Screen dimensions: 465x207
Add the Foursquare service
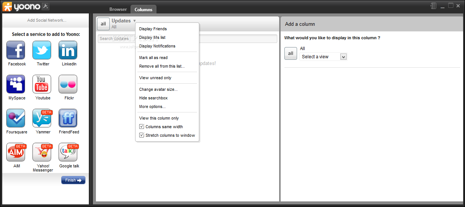click(x=16, y=118)
